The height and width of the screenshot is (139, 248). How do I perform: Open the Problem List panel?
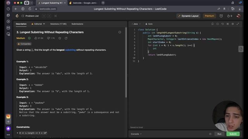[30, 16]
